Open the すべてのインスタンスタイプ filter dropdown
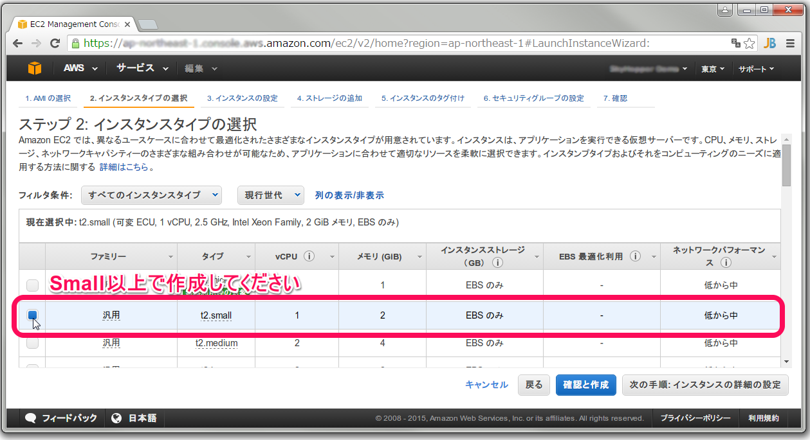Screen dimensions: 810x440 (151, 195)
